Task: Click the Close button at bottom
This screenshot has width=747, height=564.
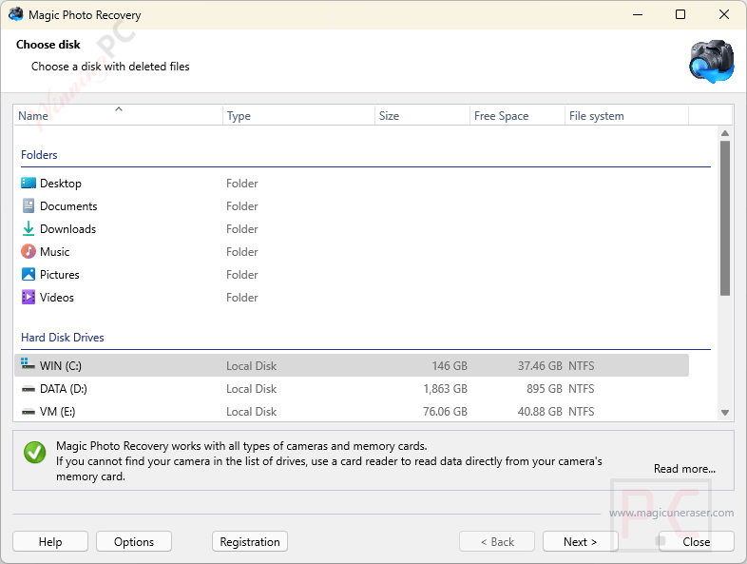Action: (x=696, y=541)
